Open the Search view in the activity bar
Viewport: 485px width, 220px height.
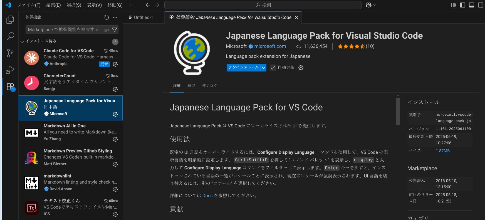click(x=10, y=36)
